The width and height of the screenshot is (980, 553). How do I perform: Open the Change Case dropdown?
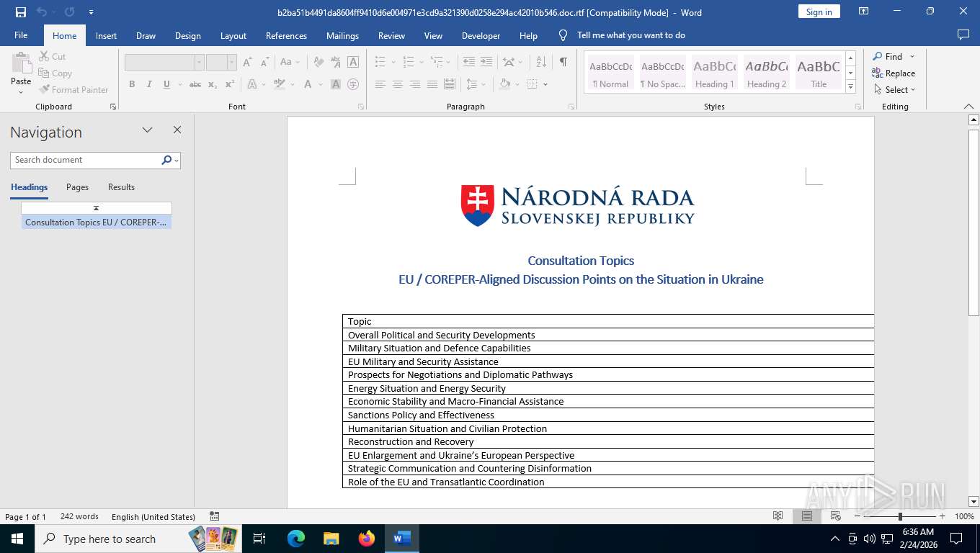pyautogui.click(x=290, y=63)
